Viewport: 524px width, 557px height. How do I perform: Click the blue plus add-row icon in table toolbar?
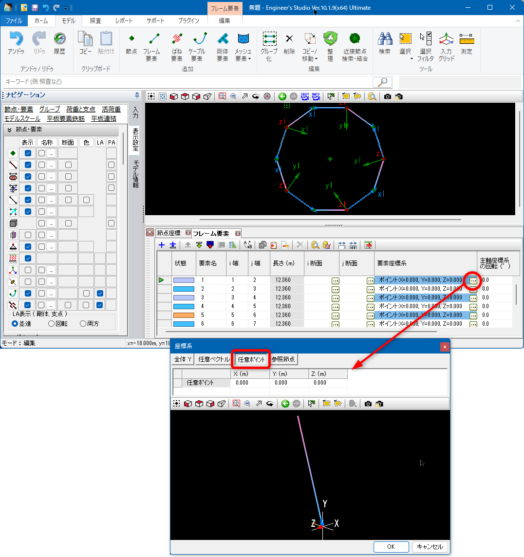[162, 245]
